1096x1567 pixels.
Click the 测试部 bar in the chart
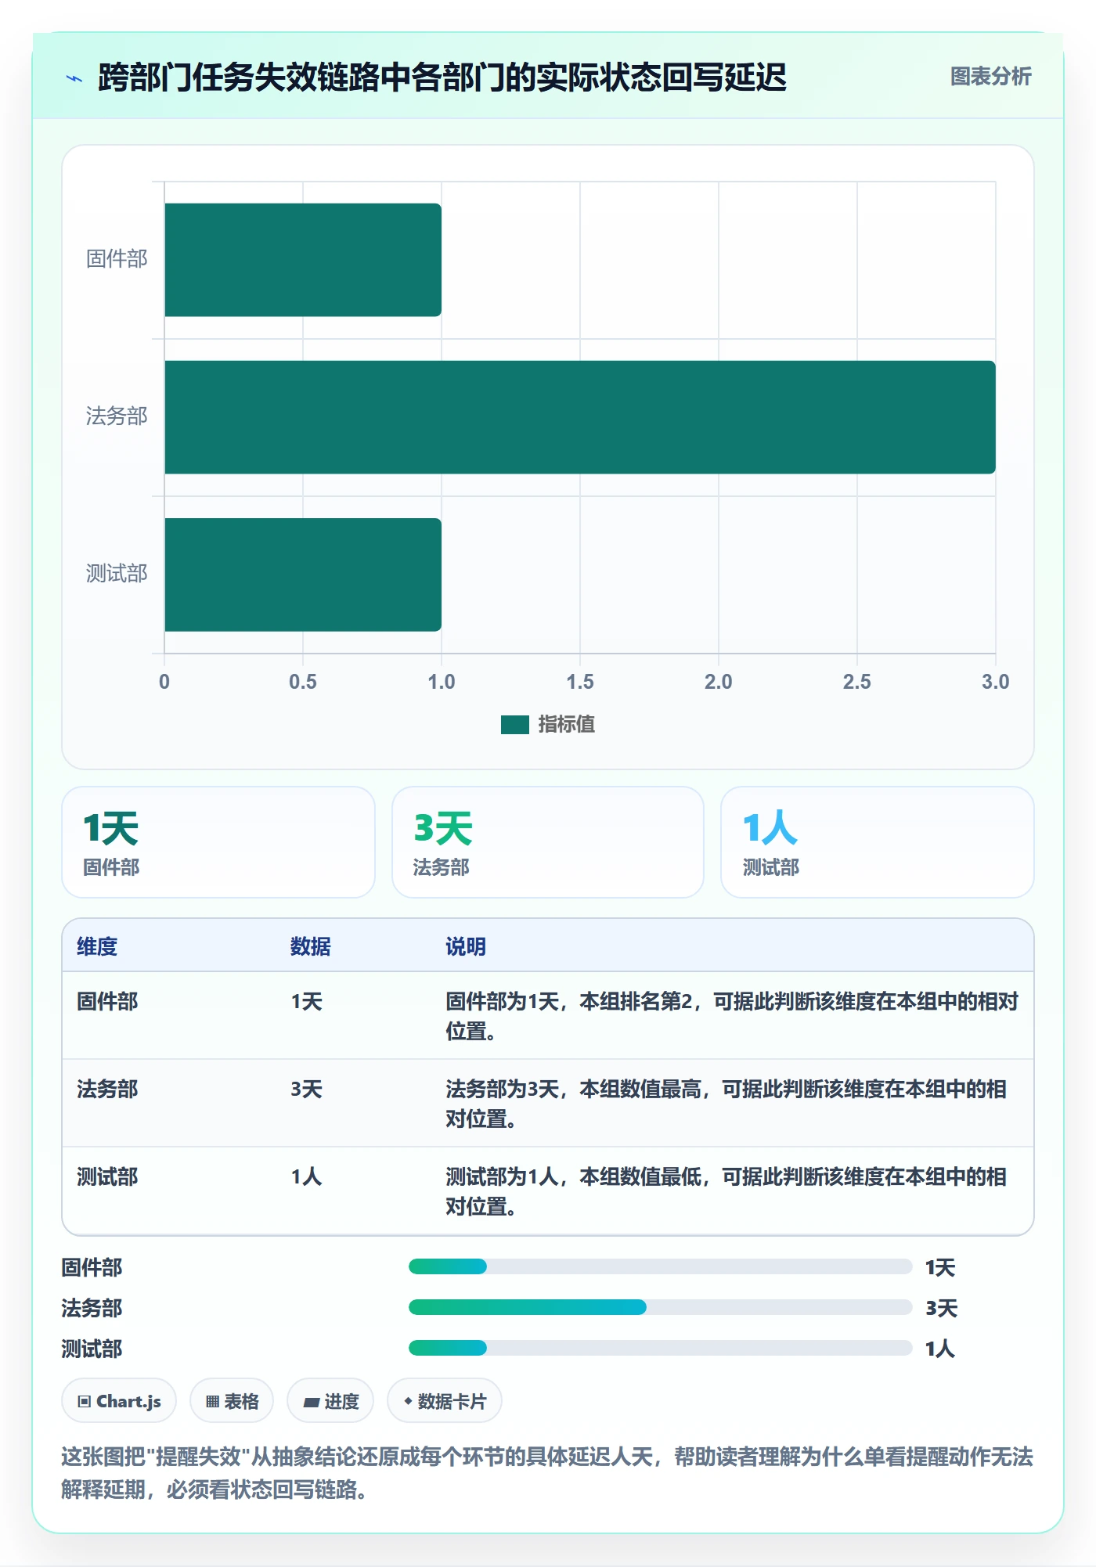pyautogui.click(x=303, y=575)
